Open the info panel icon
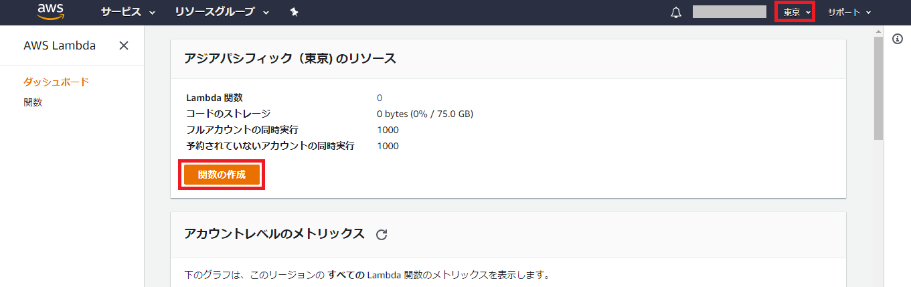This screenshot has width=911, height=287. pos(898,39)
